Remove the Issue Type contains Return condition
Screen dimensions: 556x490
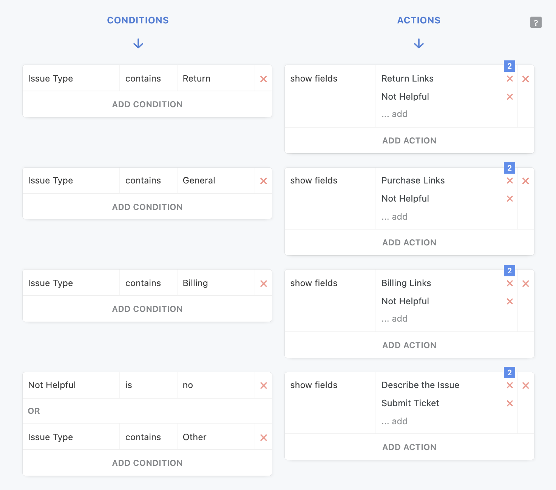(264, 79)
